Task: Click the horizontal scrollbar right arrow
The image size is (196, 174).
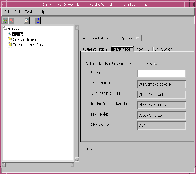Action: pyautogui.click(x=72, y=165)
